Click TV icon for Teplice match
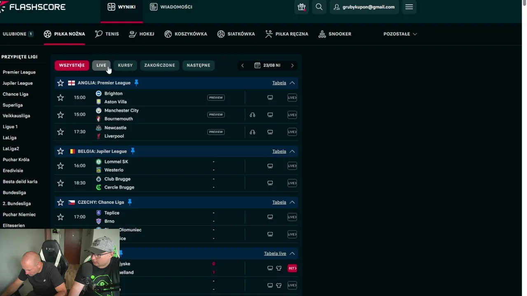This screenshot has height=296, width=527. point(270,217)
